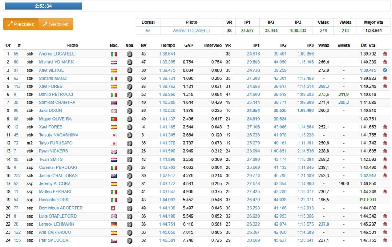Click the tyre icon in Danilo Petrucci's row
Screen dimensions: 392x247
130,95
